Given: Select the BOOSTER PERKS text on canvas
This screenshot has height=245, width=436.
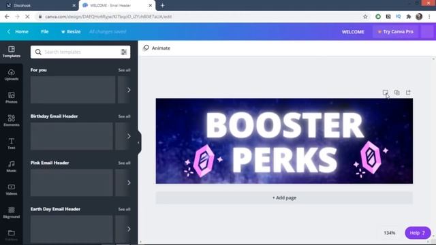Looking at the screenshot, I should pyautogui.click(x=285, y=142).
